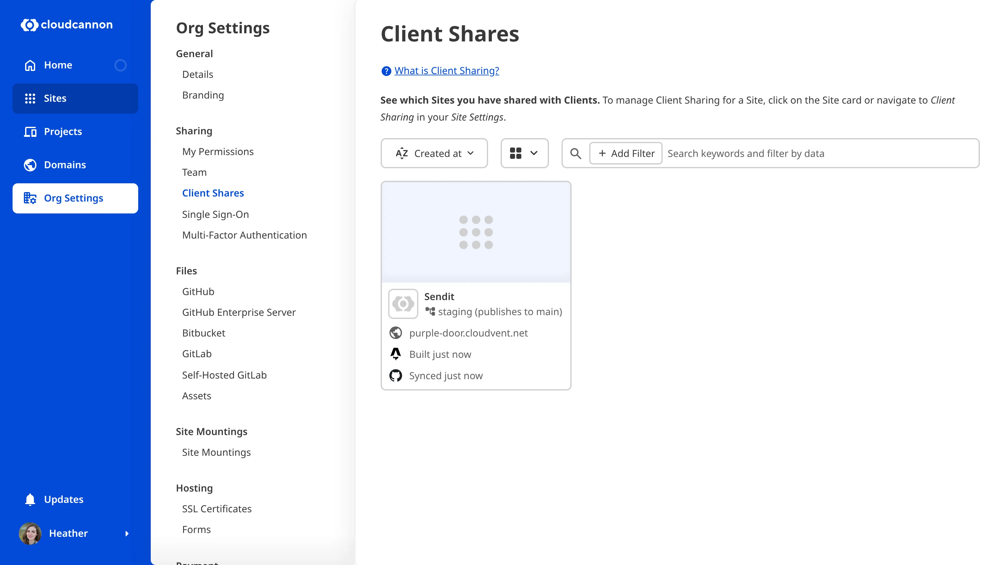
Task: Open the Created at sort dropdown
Action: pos(434,153)
